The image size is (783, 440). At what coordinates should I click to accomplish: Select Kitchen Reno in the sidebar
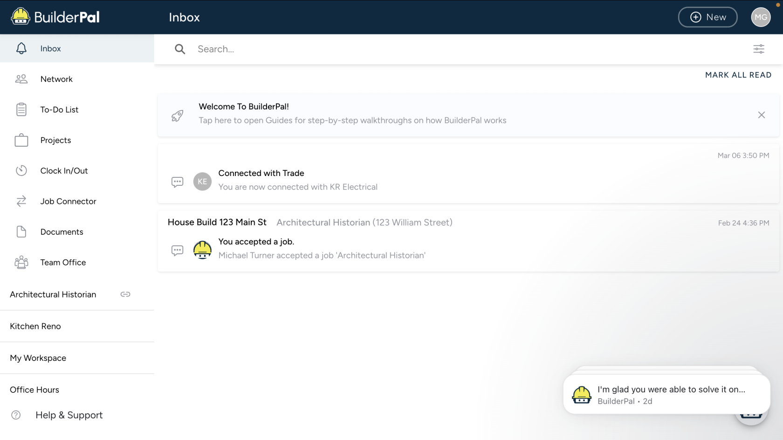click(35, 326)
